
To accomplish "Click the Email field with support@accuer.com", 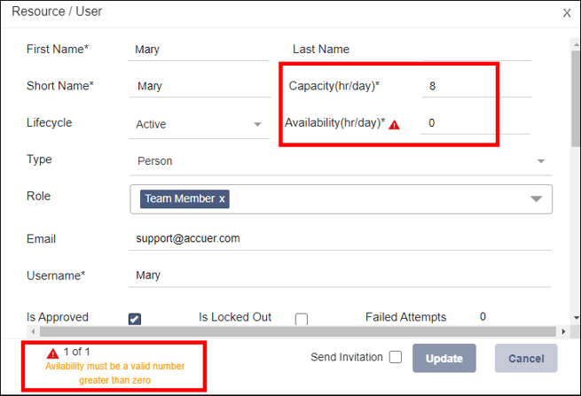I will pyautogui.click(x=340, y=238).
